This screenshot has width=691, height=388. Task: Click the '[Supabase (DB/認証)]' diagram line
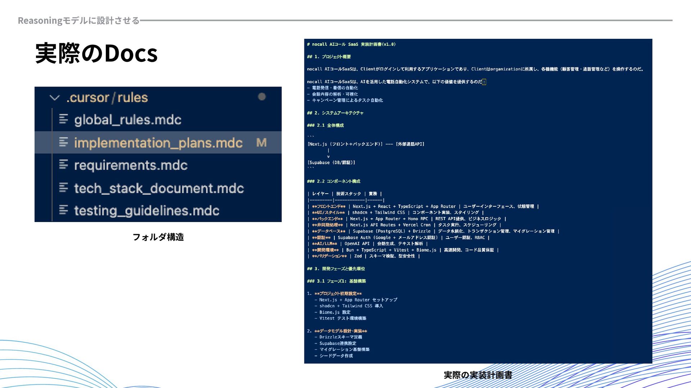(331, 163)
